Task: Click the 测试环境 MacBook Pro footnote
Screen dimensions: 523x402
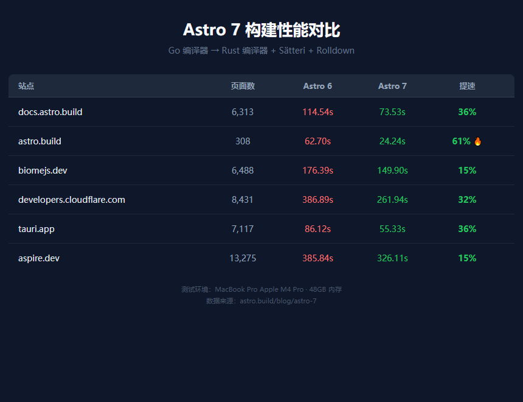Action: click(261, 289)
